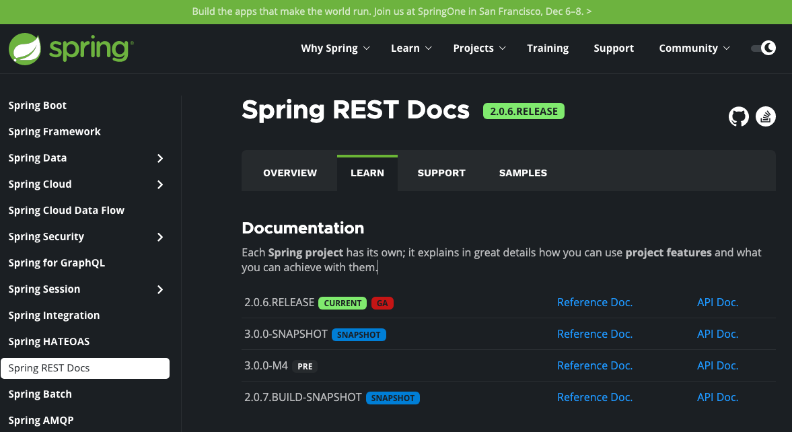This screenshot has width=792, height=432.
Task: Expand the Community dropdown menu
Action: [694, 48]
